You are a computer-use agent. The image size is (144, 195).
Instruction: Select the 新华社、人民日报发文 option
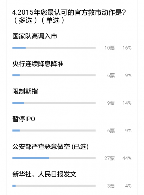44,174
